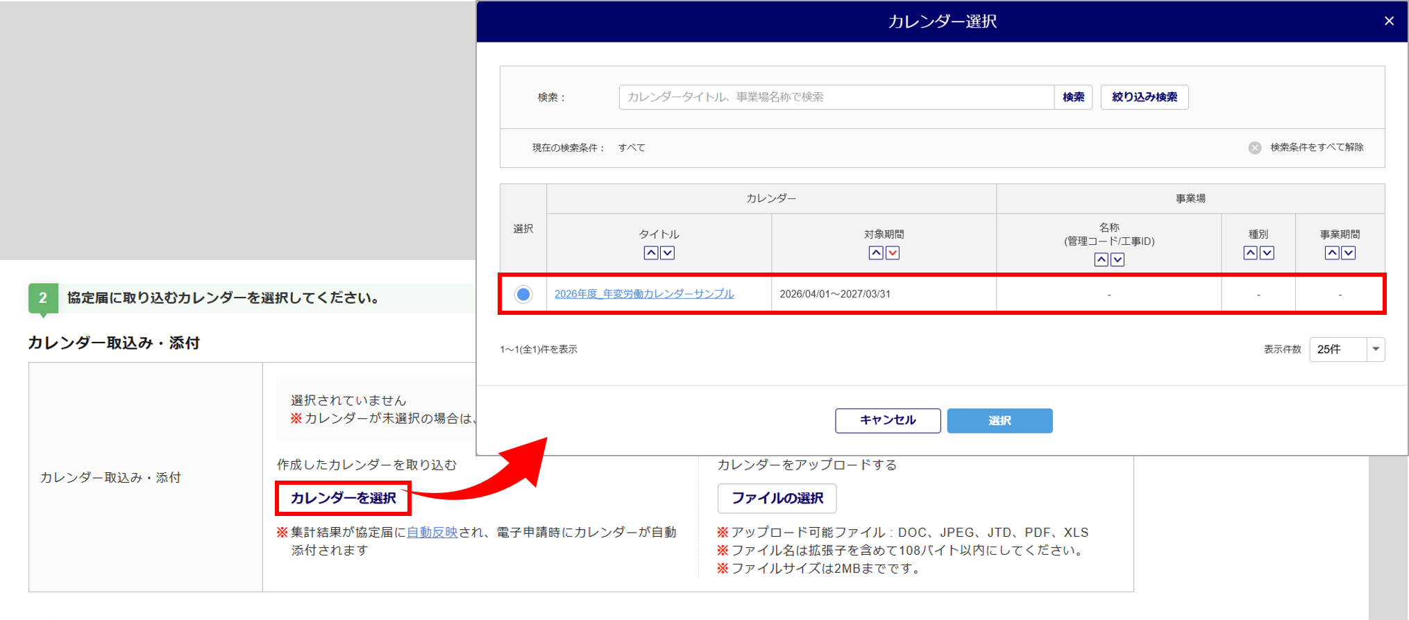
Task: Sort 名称 column descending
Action: pyautogui.click(x=1117, y=259)
